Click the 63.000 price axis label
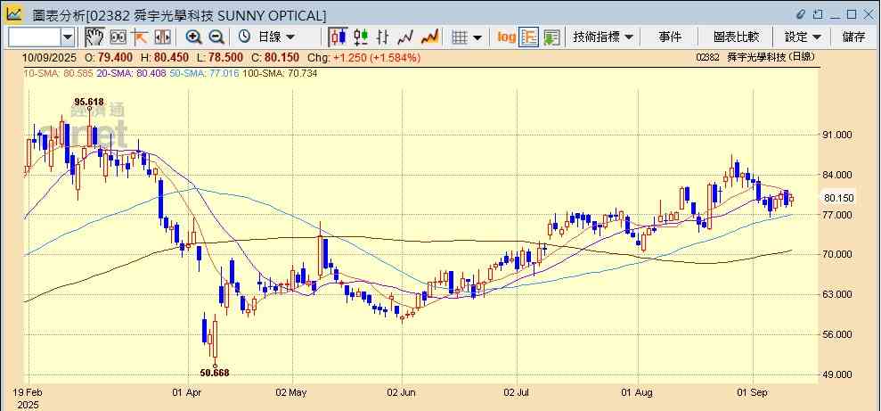The height and width of the screenshot is (411, 881). tap(838, 294)
